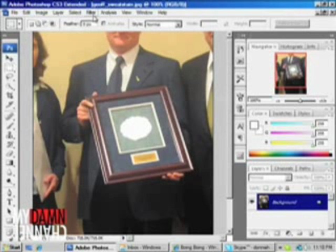The height and width of the screenshot is (252, 336).
Task: Select the Horizontal Type tool
Action: (9, 202)
